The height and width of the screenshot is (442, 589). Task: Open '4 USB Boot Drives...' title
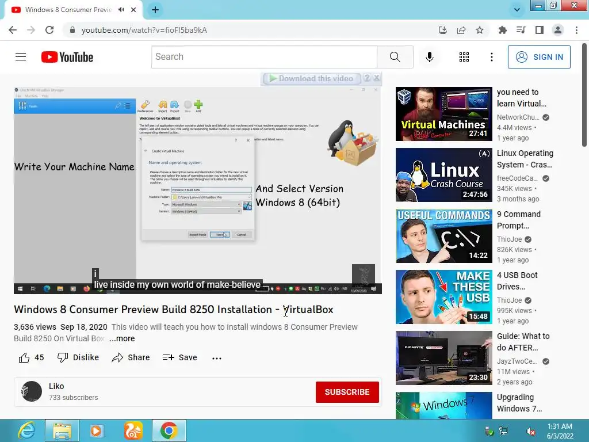click(x=517, y=281)
